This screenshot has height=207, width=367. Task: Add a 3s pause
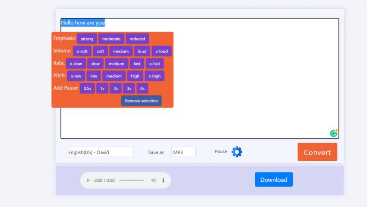(129, 88)
